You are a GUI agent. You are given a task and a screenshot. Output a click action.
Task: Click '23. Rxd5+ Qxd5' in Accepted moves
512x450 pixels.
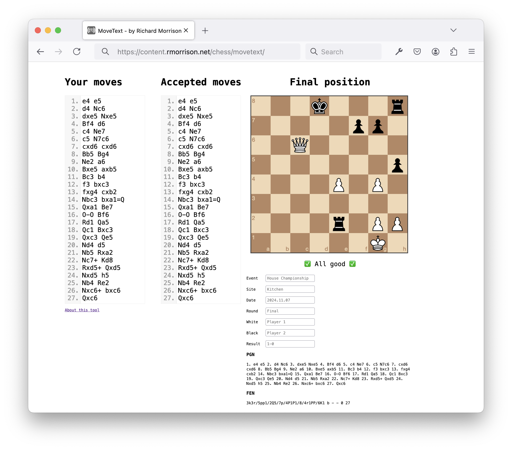[197, 268]
